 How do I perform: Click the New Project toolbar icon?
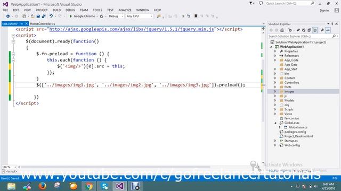coord(24,16)
